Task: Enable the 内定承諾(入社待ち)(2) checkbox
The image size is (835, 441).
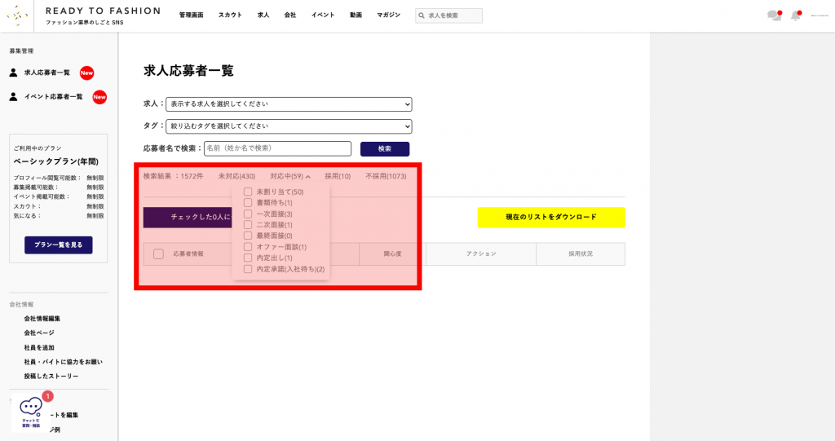Action: coord(248,269)
